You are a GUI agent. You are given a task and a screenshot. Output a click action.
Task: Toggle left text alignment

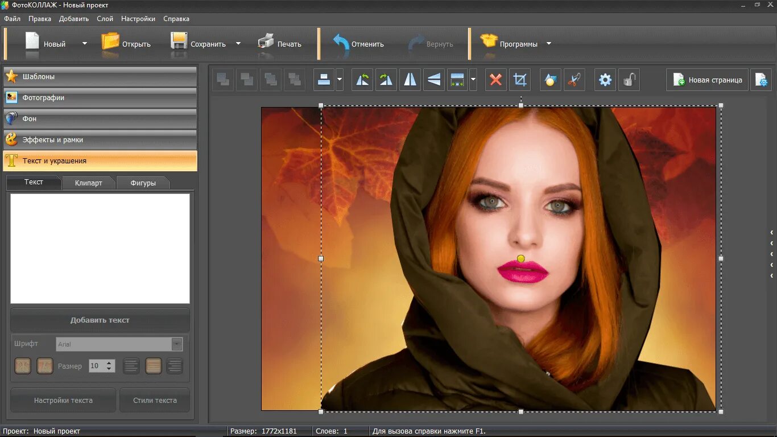131,366
